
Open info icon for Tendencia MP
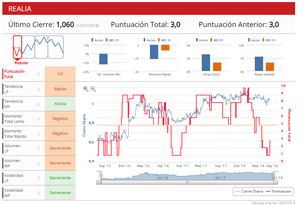pos(39,104)
